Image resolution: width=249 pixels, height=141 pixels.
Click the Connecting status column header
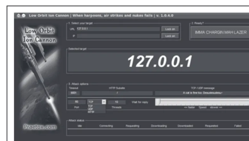point(106,126)
